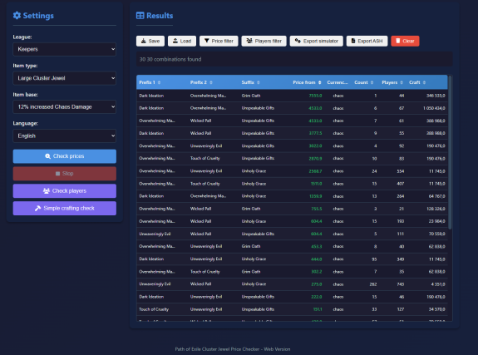The image size is (478, 355).
Task: Sort by Prefix 1 column sort arrows
Action: pyautogui.click(x=159, y=82)
